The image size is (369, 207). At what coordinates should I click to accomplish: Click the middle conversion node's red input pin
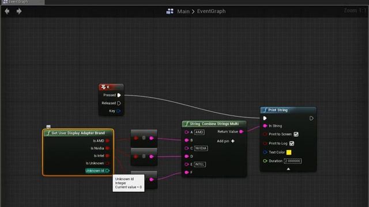pos(136,156)
